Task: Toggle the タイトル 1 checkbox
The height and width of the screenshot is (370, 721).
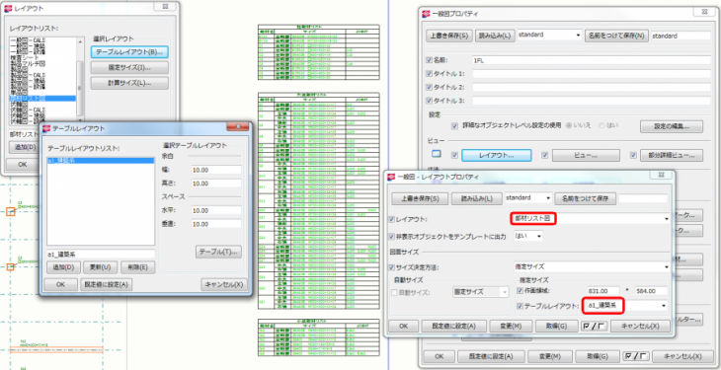Action: (430, 74)
